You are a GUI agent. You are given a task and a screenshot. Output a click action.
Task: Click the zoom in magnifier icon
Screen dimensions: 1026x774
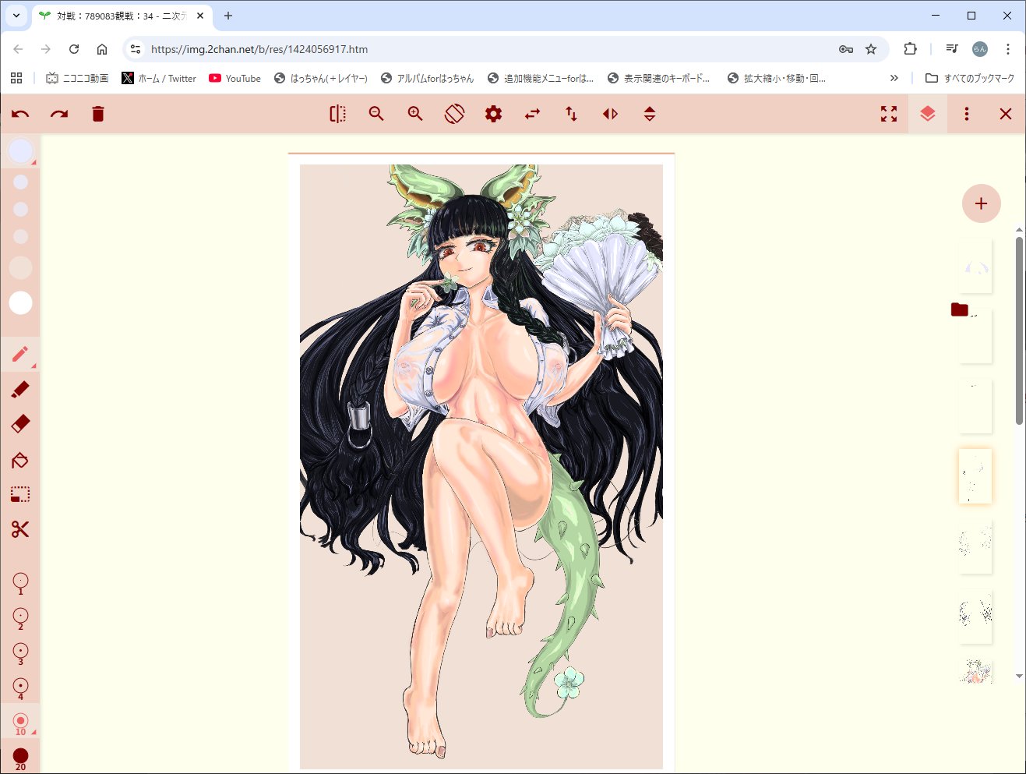(x=415, y=115)
